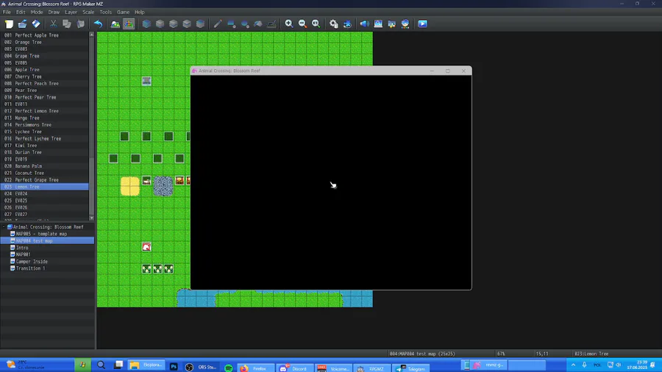Select the 'MAP001' map
Viewport: 662px width, 372px height.
point(23,254)
